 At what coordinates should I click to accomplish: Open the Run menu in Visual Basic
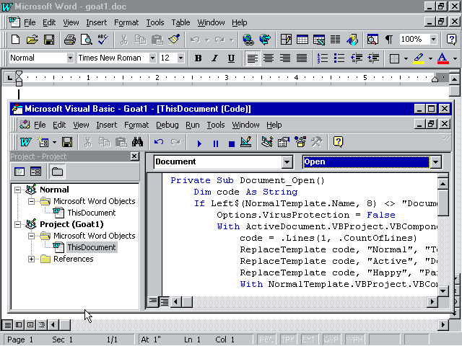click(x=193, y=125)
